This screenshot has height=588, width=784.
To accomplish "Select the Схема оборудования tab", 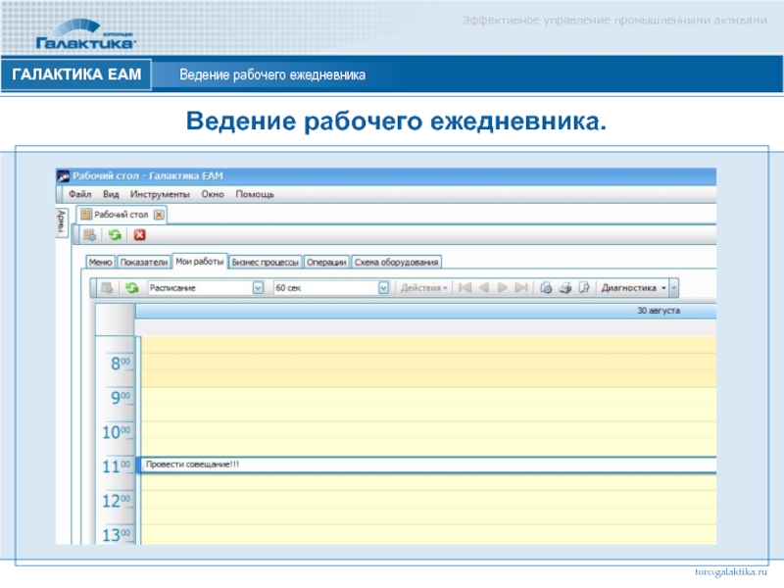I will (x=397, y=262).
